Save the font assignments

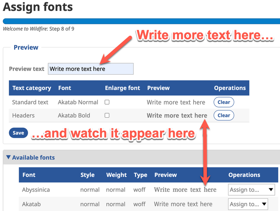(18, 133)
